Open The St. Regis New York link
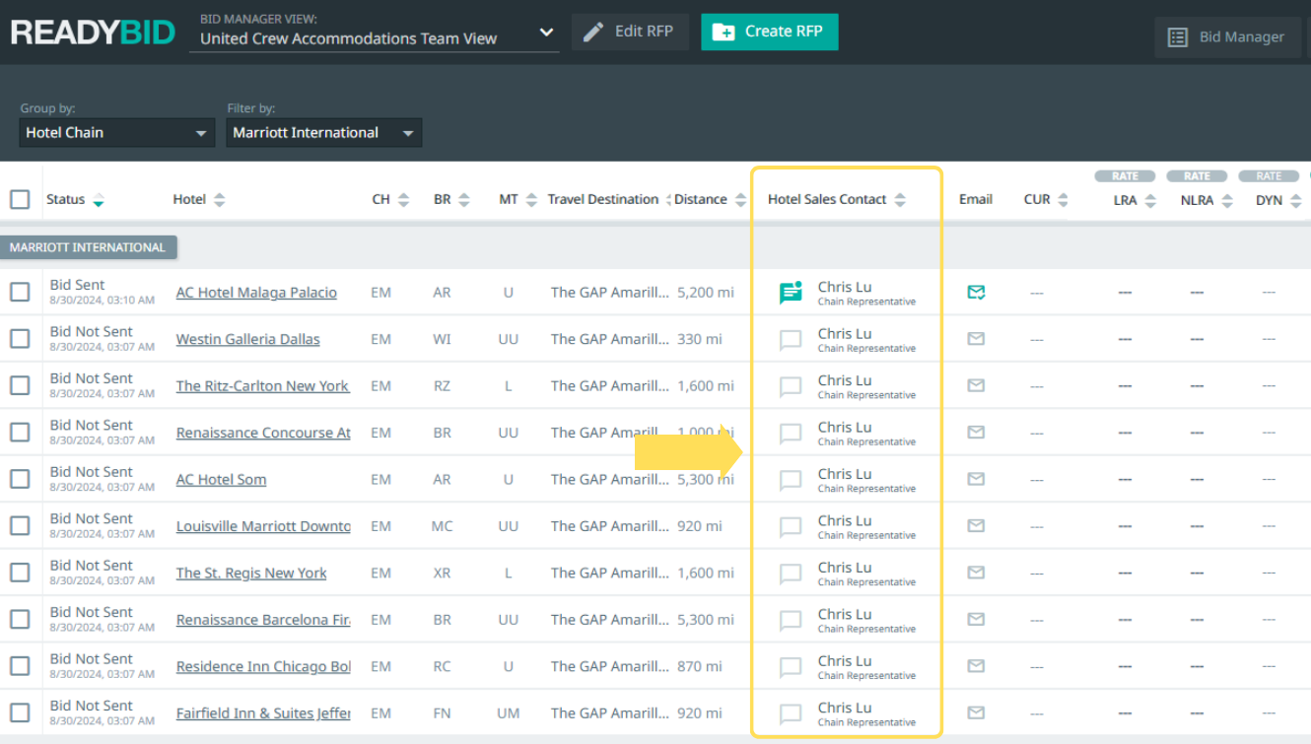Image resolution: width=1311 pixels, height=744 pixels. pos(251,573)
